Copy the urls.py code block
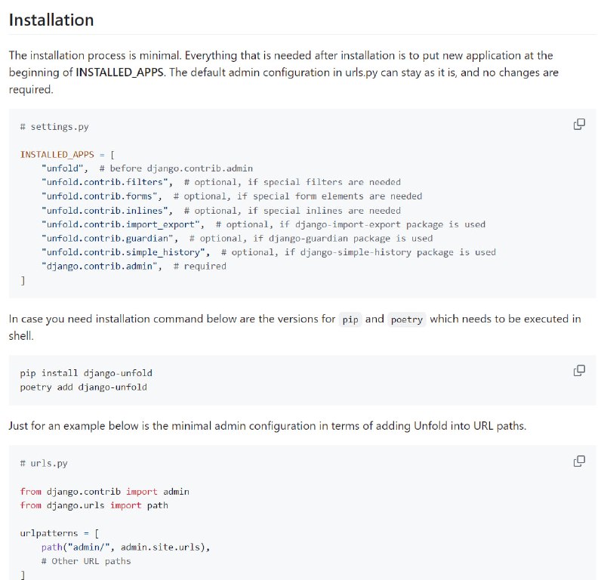This screenshot has width=604, height=580. pos(579,461)
